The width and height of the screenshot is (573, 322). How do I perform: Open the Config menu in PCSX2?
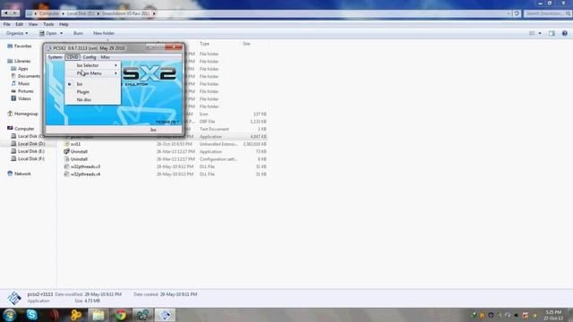point(90,57)
